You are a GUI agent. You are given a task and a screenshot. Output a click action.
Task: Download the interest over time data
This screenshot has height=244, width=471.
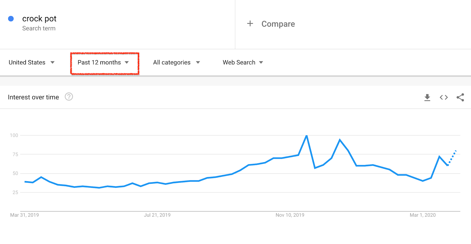427,97
